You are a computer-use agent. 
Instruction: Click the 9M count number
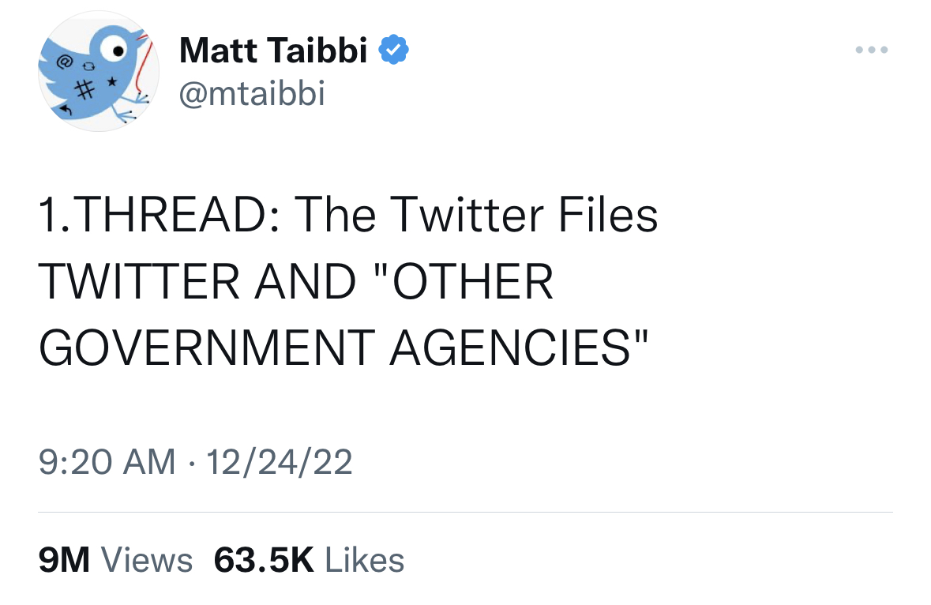click(64, 560)
